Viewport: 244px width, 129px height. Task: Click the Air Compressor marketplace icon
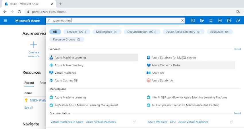149,105
